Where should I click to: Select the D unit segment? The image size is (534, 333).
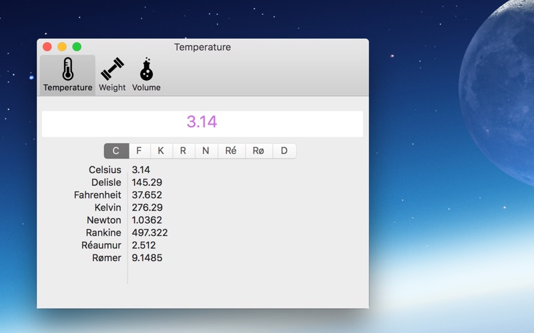point(284,151)
